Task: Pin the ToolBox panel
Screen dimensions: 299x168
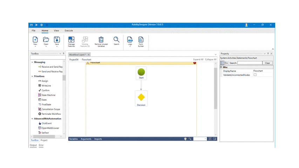Action: 63,54
